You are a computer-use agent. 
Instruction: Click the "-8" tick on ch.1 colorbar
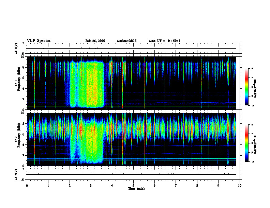(252, 87)
